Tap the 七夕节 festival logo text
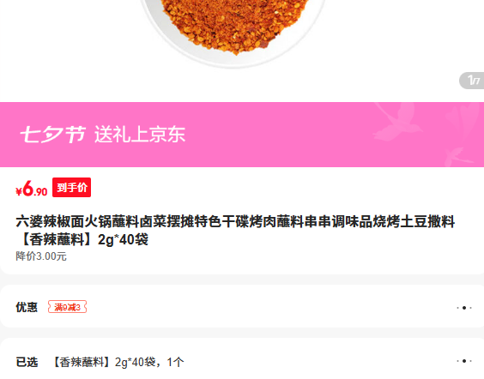The height and width of the screenshot is (379, 484). point(53,134)
